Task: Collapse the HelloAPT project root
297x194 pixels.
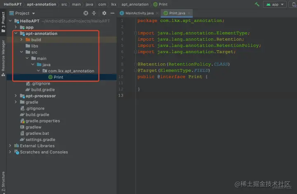Action: tap(10, 21)
